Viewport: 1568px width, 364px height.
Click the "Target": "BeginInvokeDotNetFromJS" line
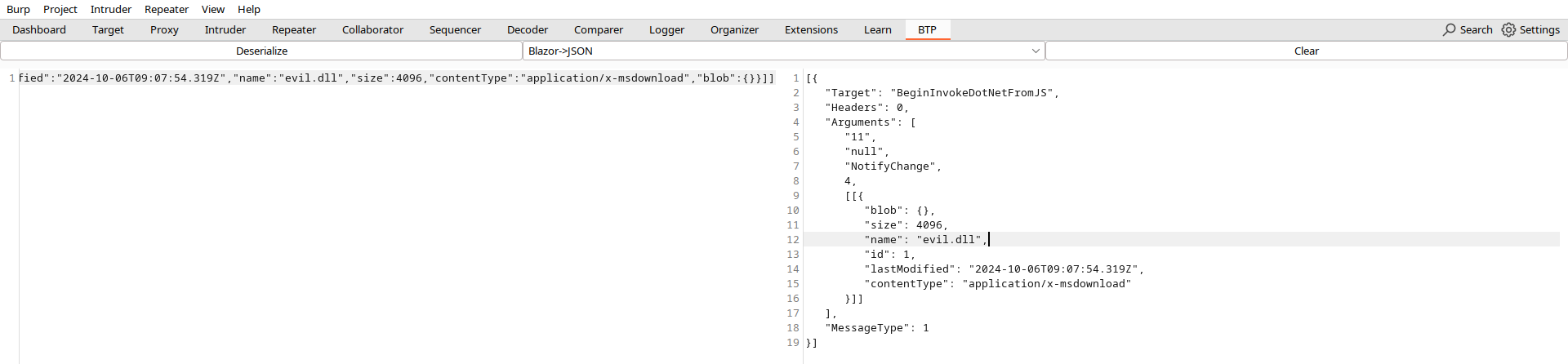click(x=942, y=93)
